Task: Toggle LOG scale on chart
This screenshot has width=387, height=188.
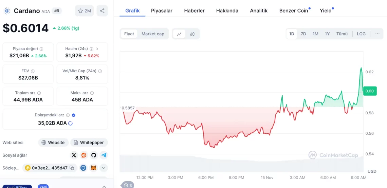Action: [361, 34]
